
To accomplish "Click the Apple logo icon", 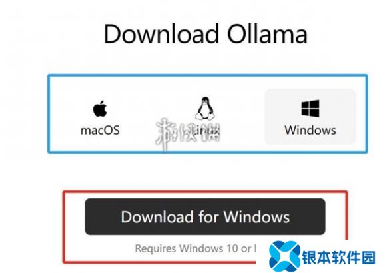I will 100,109.
